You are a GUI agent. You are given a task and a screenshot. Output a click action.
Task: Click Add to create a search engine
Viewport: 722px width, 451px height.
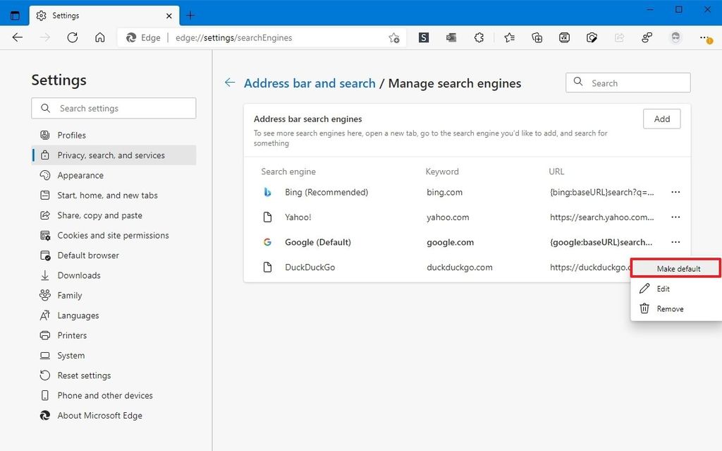click(661, 119)
